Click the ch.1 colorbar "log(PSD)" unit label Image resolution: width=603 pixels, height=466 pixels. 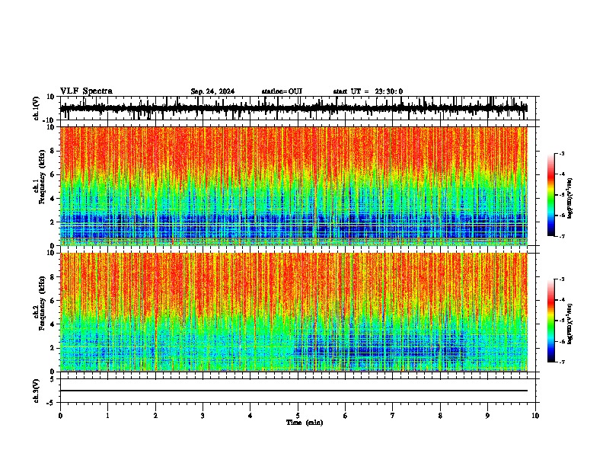(x=570, y=198)
